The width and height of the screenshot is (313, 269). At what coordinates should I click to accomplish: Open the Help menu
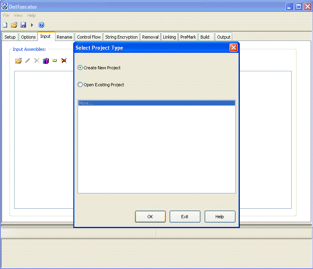tap(31, 15)
